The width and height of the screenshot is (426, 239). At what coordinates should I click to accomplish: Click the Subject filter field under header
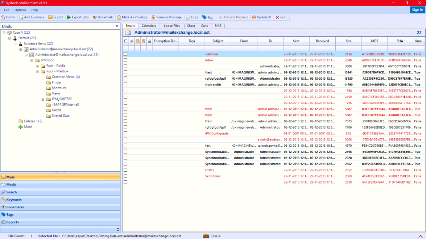tap(218, 48)
